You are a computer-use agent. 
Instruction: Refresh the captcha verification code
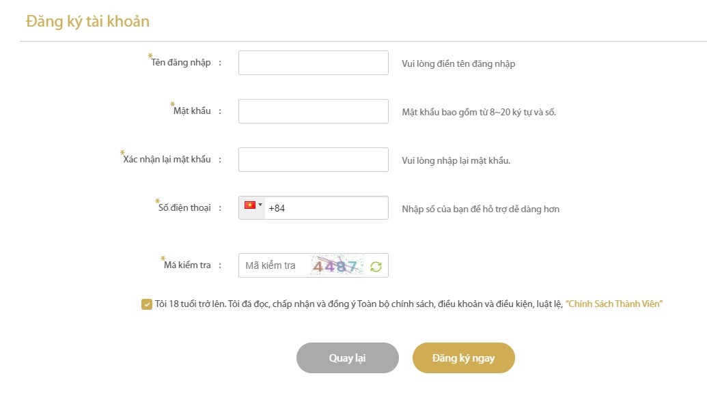pos(376,266)
